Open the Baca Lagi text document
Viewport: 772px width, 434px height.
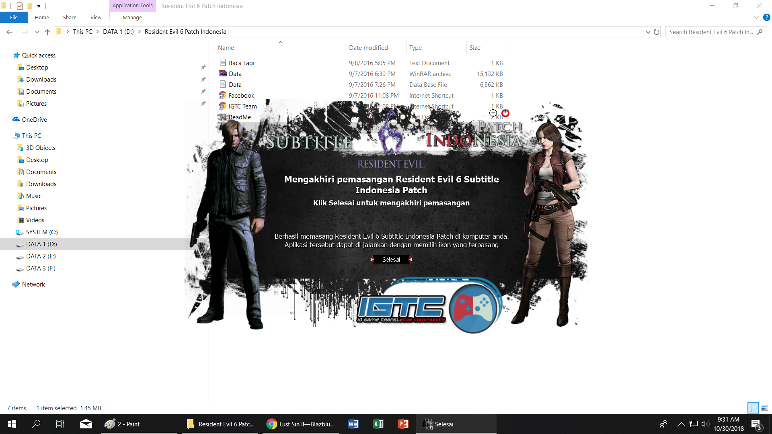coord(241,63)
